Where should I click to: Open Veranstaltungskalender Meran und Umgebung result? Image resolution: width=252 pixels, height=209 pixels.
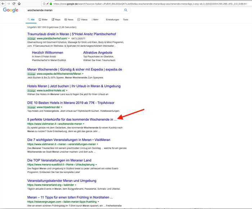pos(62,181)
